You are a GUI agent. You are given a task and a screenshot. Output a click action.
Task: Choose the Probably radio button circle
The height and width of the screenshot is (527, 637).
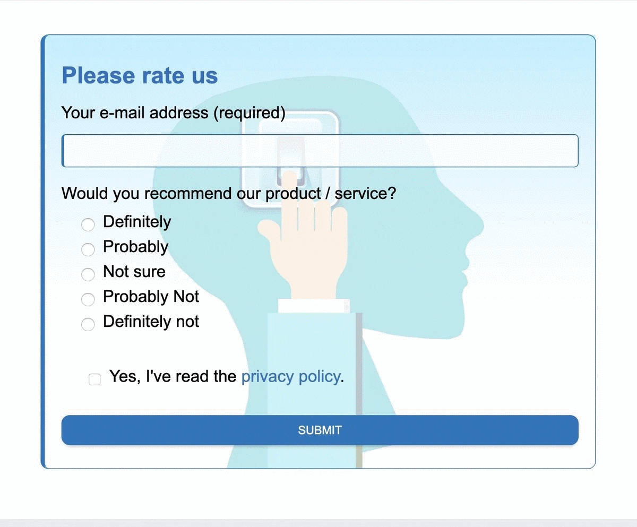coord(88,249)
